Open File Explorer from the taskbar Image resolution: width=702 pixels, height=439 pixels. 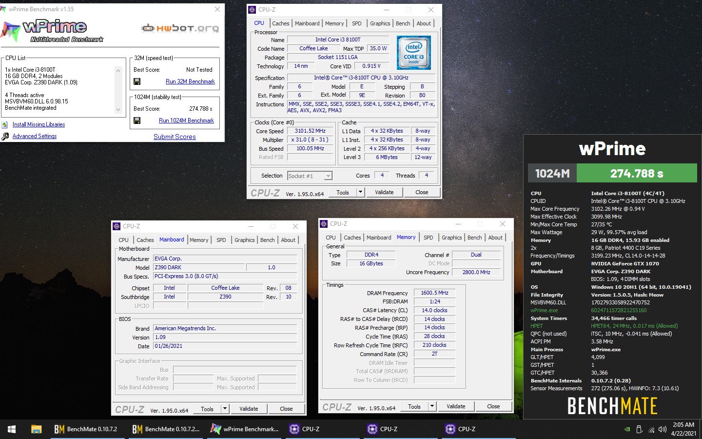(x=36, y=429)
